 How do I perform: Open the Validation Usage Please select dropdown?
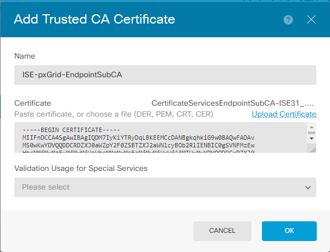[x=165, y=187]
